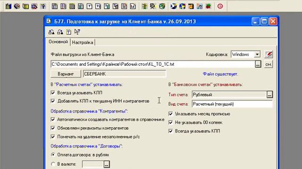
Task: Click the Тип счета: label
Action: (x=178, y=95)
